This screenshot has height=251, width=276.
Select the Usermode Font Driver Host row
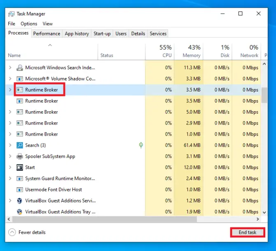tap(133, 190)
